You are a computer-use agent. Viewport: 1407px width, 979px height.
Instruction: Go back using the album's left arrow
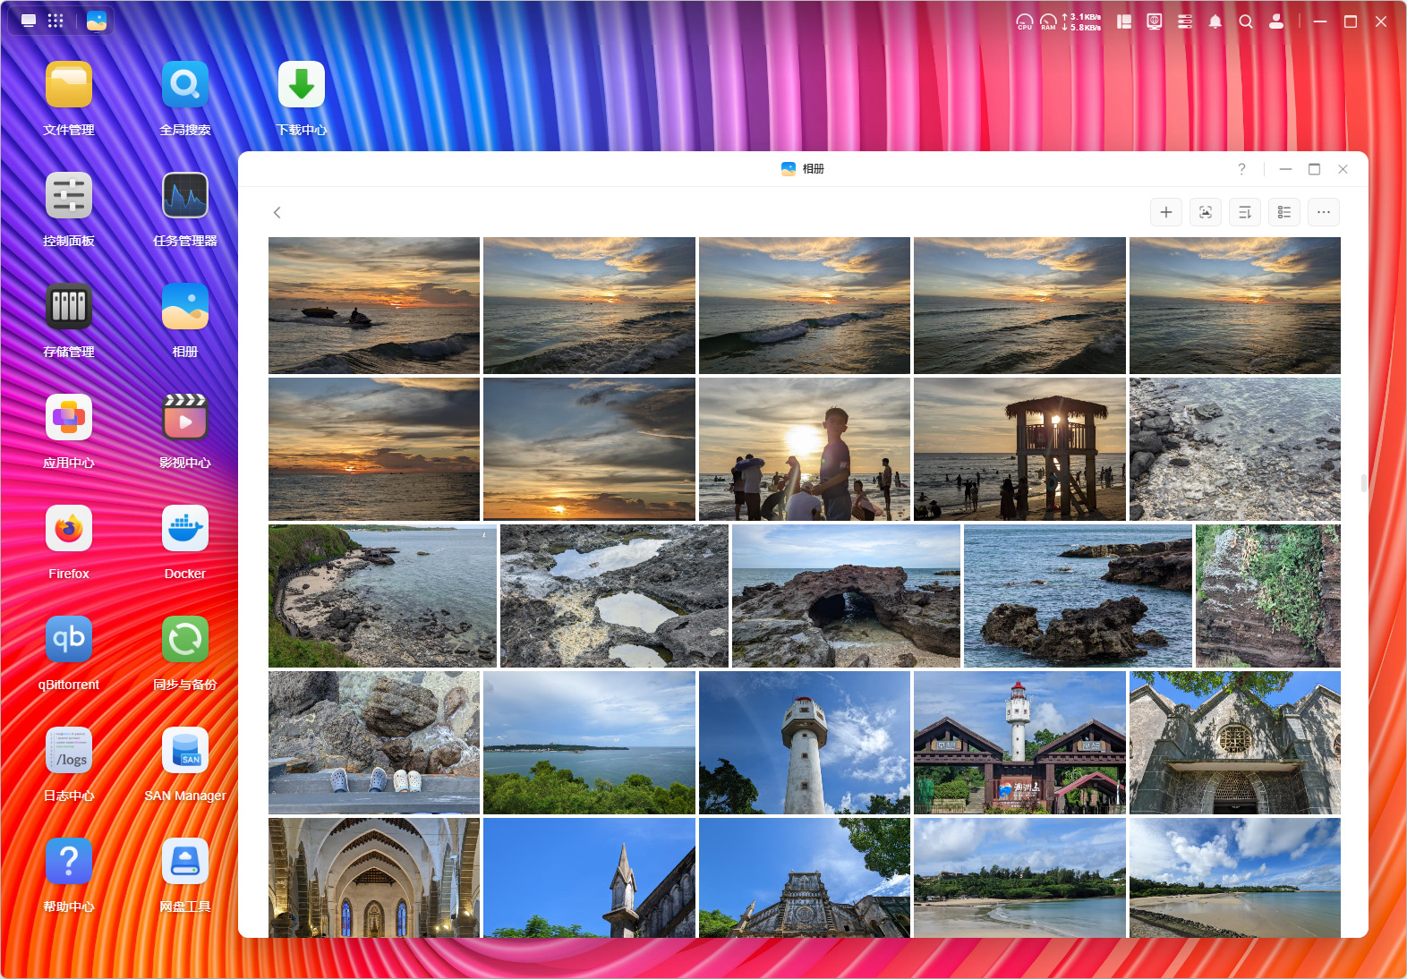point(277,212)
